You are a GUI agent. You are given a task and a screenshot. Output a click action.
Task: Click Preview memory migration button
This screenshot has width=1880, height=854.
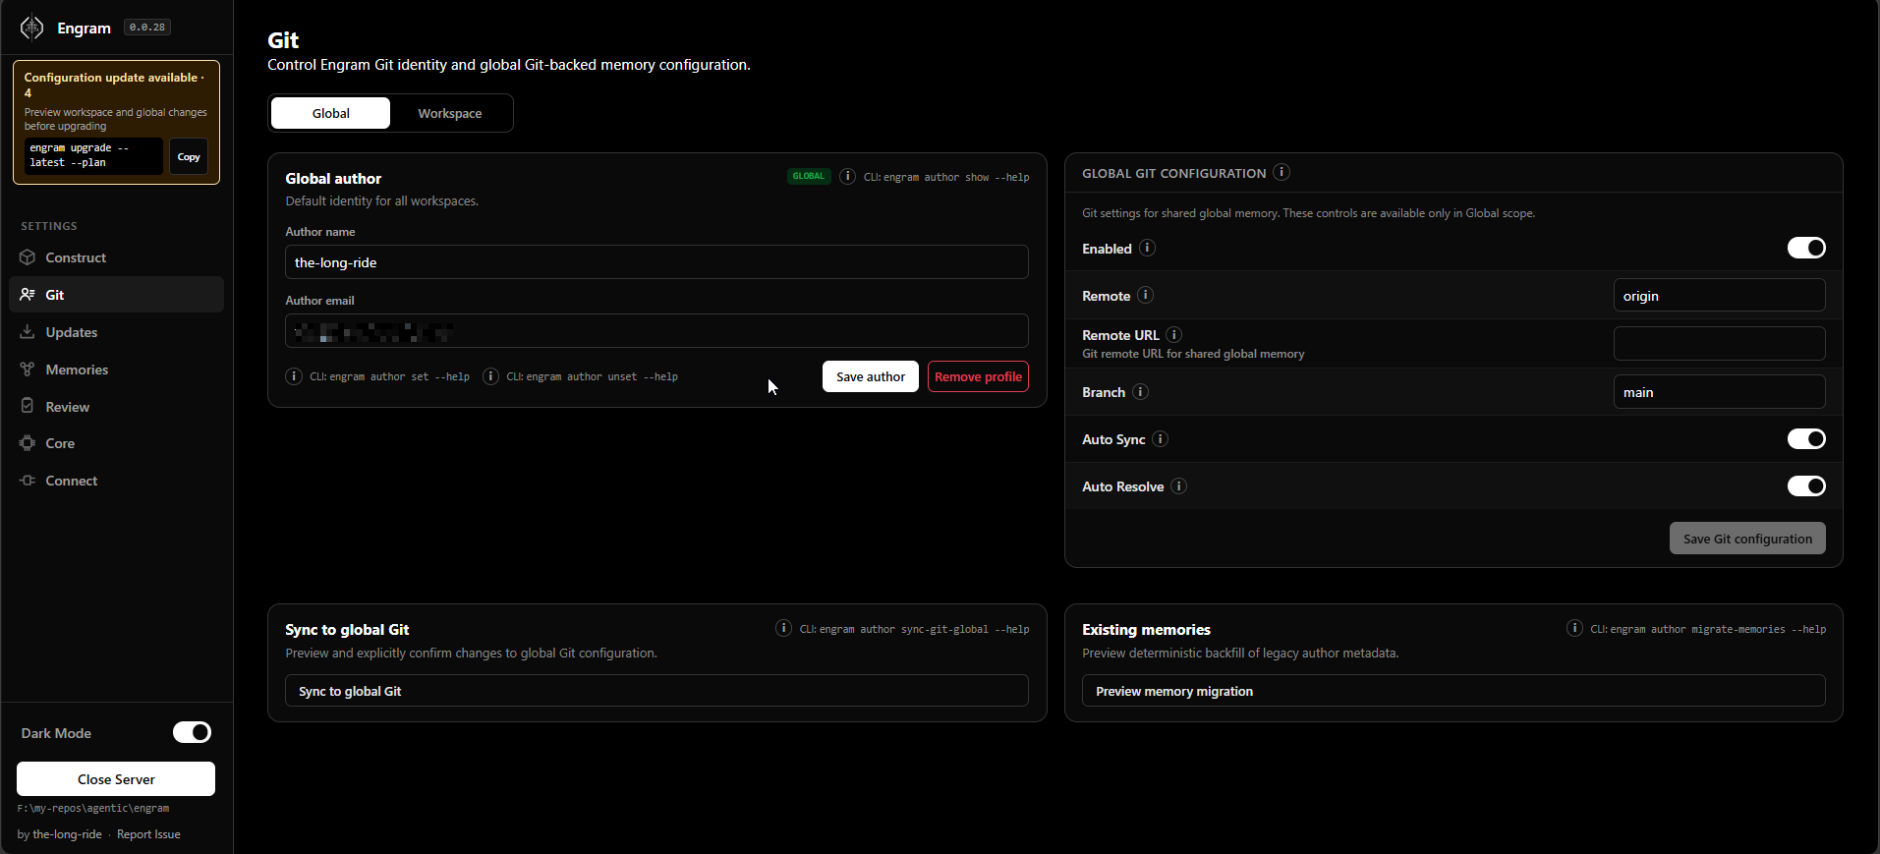click(x=1453, y=691)
